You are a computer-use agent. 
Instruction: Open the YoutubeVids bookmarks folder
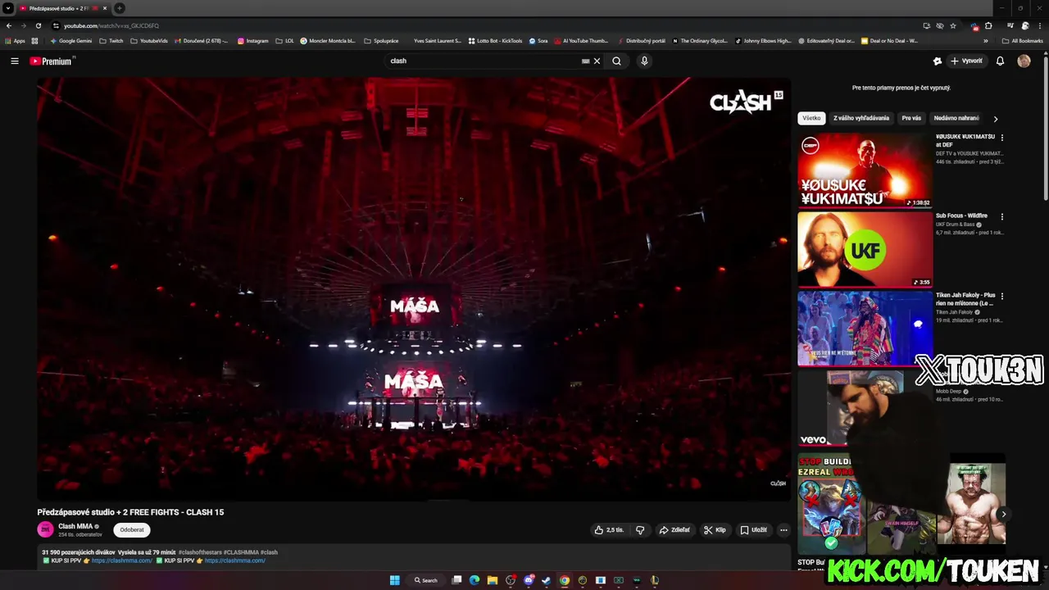tap(149, 40)
